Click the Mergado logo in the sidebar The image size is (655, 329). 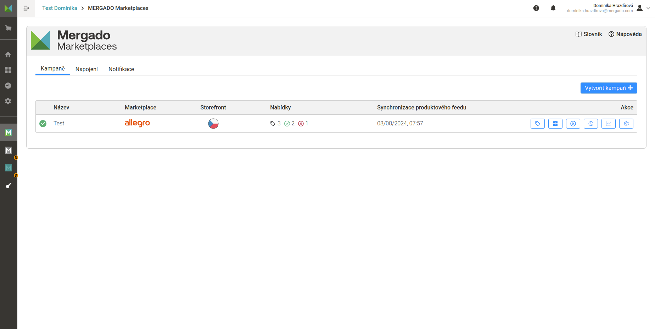[x=9, y=8]
